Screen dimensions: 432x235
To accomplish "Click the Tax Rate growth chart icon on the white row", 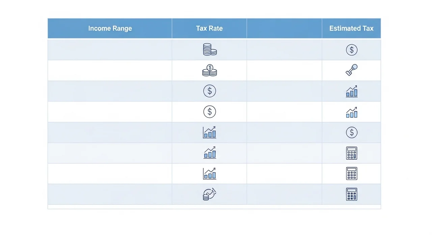I will point(210,173).
